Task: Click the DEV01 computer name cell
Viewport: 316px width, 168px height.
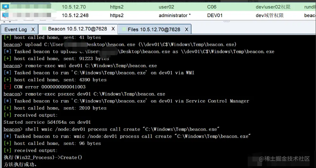Action: point(215,16)
